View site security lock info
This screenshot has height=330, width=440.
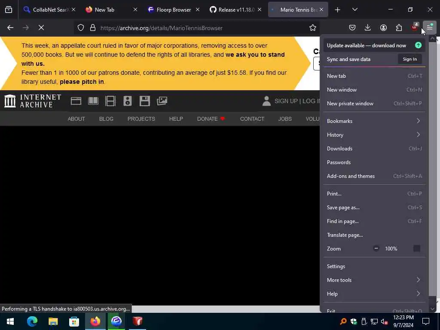pyautogui.click(x=93, y=28)
